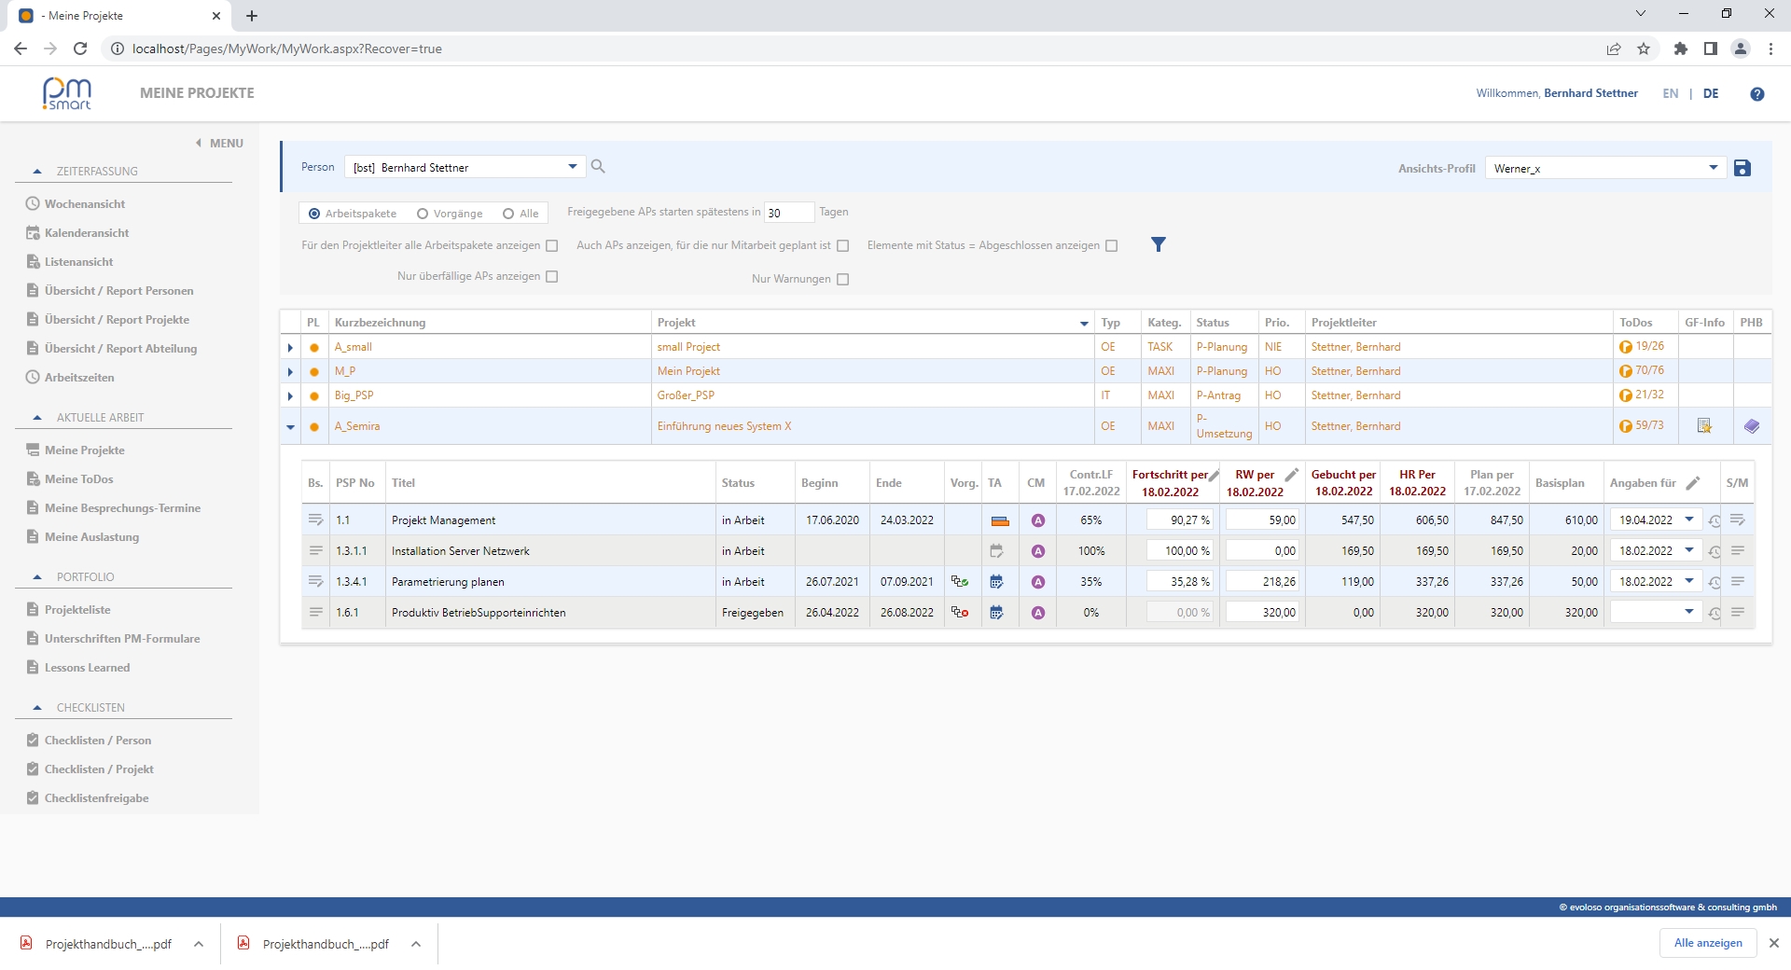Click calendar TA icon for Parametrierung planen
Image resolution: width=1791 pixels, height=970 pixels.
click(x=996, y=582)
